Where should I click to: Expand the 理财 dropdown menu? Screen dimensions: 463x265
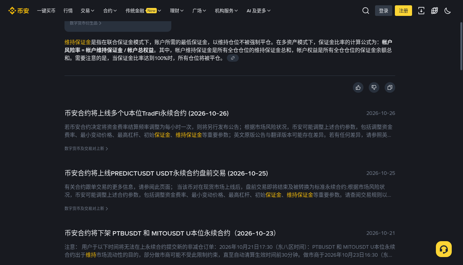pos(177,11)
